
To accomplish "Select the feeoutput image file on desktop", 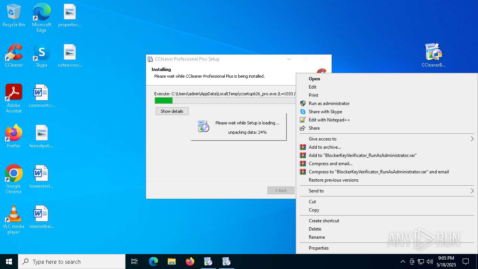I will [x=41, y=137].
